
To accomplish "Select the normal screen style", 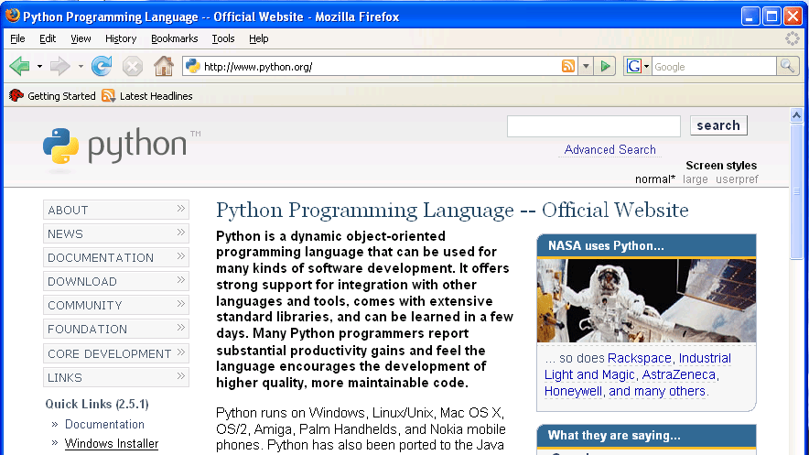I will pyautogui.click(x=654, y=179).
